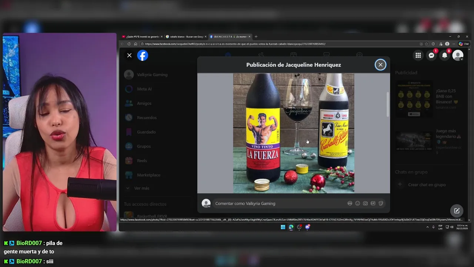Attach a photo using the camera icon
The width and height of the screenshot is (474, 267).
(x=365, y=203)
